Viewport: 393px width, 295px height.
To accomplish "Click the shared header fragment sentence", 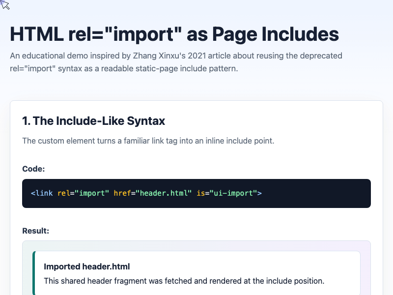I will 184,281.
